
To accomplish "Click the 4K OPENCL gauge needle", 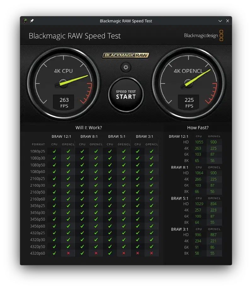I will click(198, 78).
